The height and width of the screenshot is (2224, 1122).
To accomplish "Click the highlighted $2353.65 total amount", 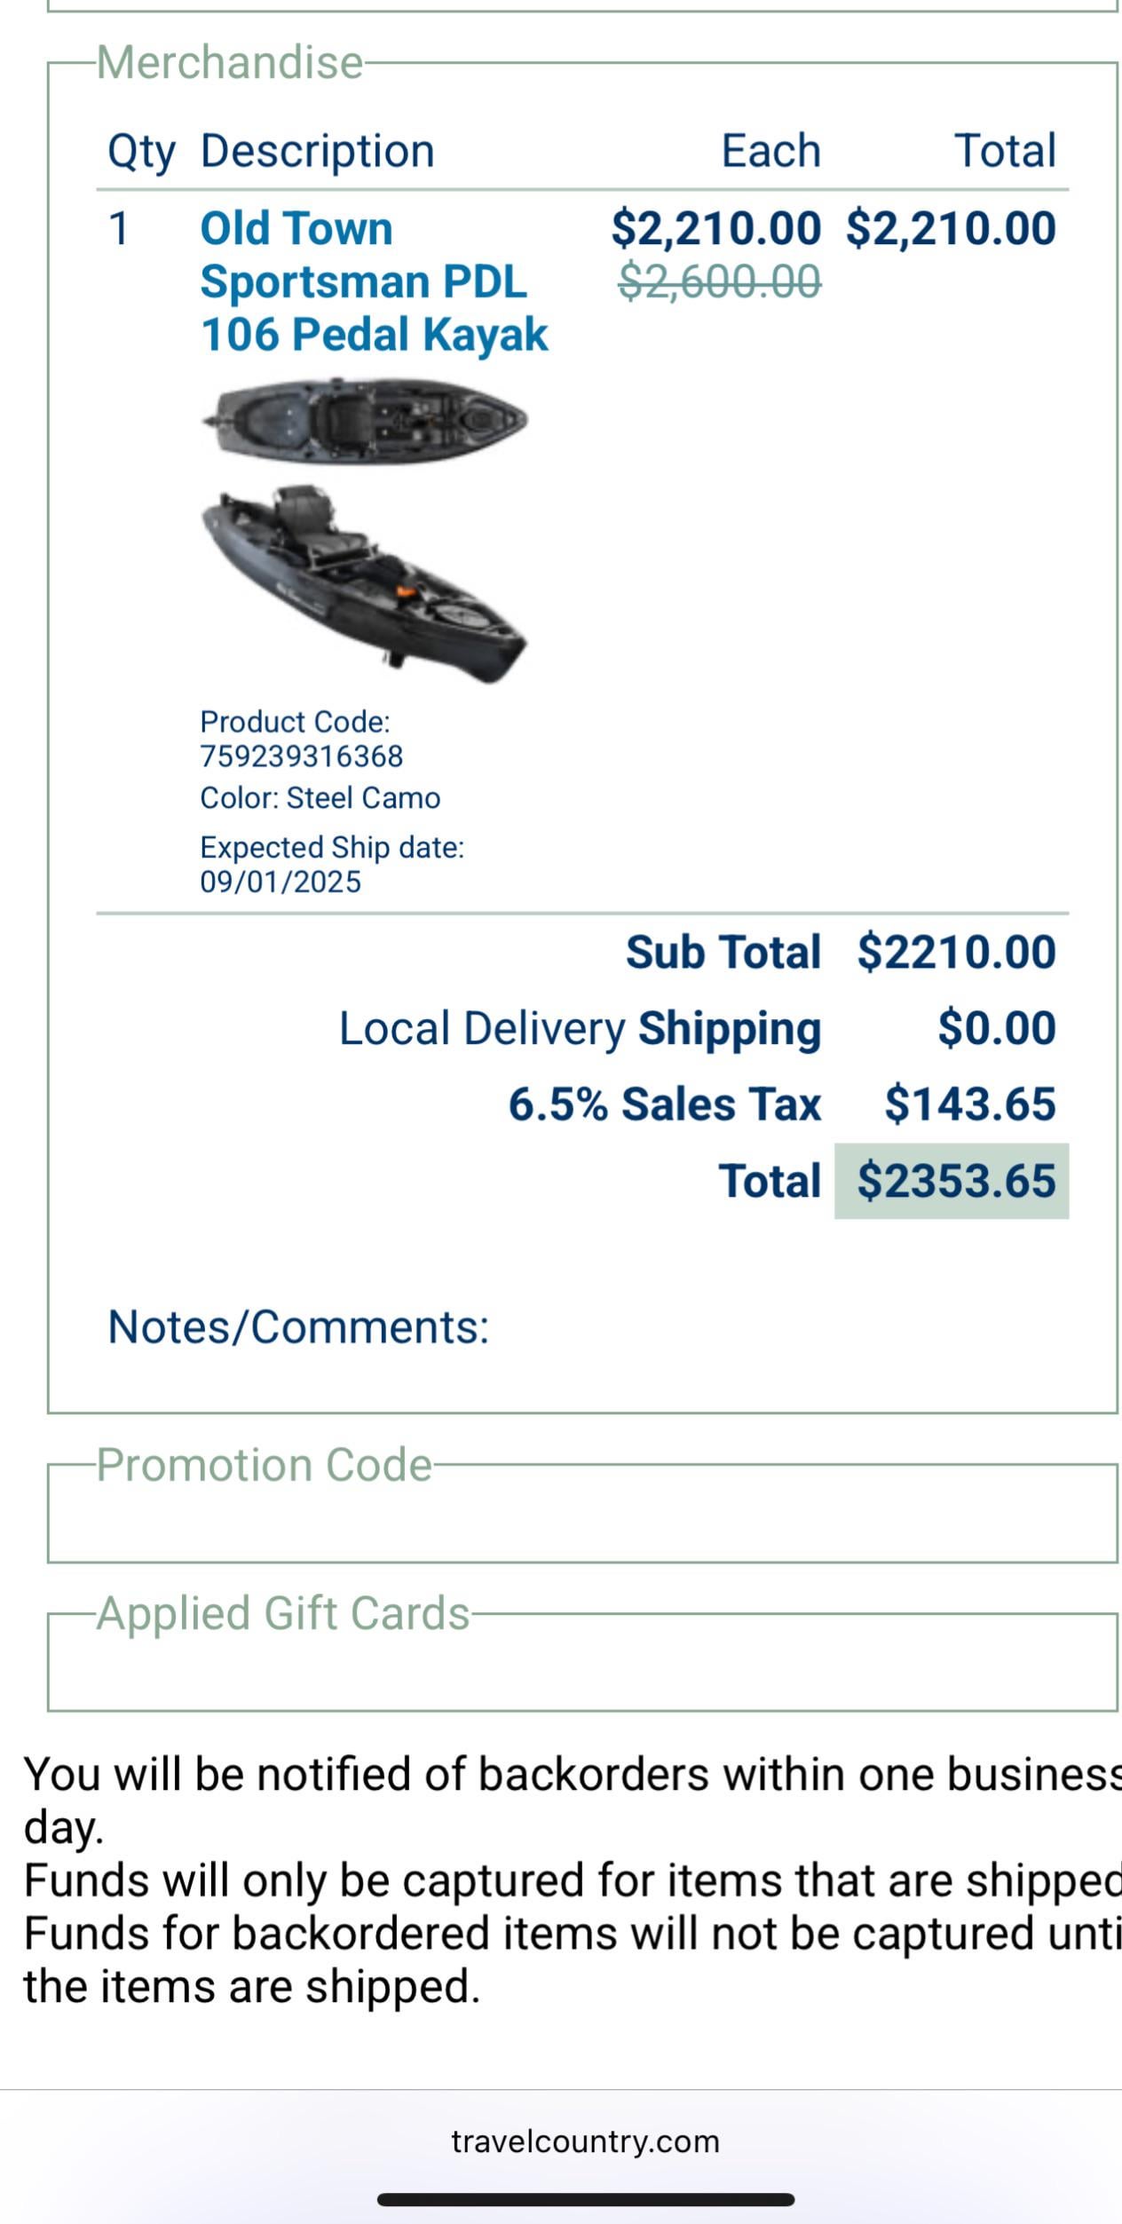I will 955,1181.
